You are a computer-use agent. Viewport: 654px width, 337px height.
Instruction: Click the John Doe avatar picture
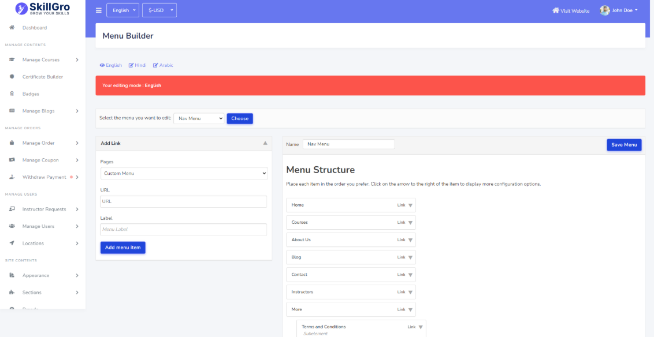(604, 10)
